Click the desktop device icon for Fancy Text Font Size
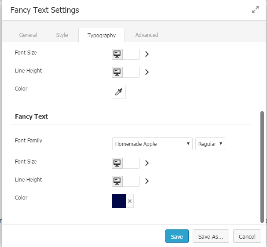Screen dimensions: 267x247 tap(117, 163)
